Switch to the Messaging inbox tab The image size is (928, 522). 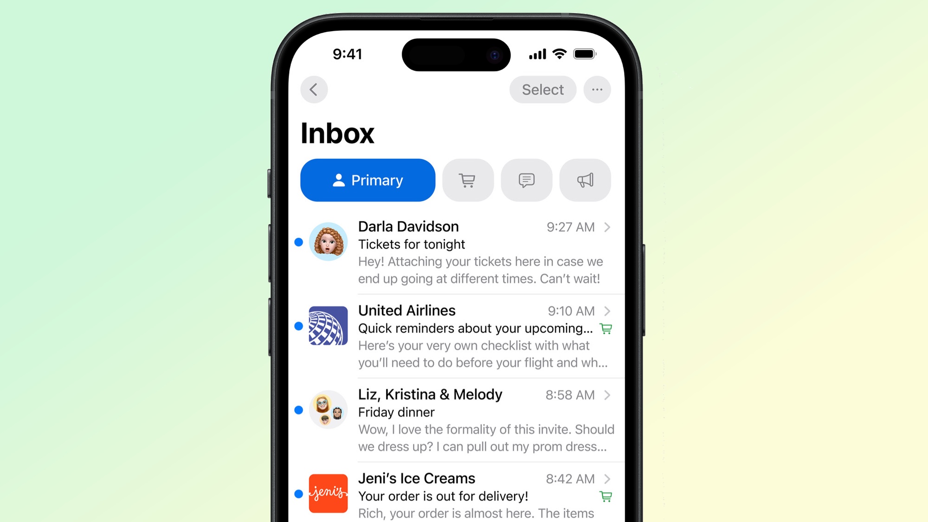pos(527,180)
